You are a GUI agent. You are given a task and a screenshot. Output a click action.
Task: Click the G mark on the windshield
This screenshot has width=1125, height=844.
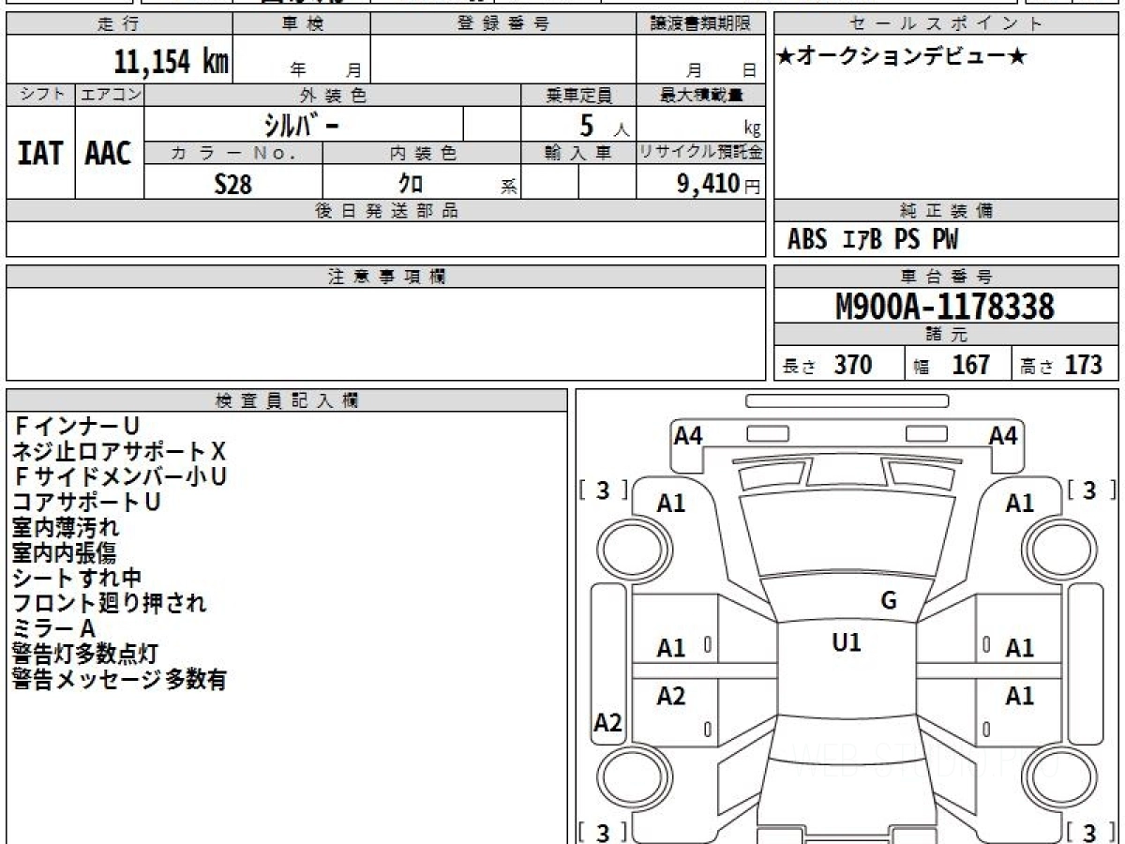click(888, 600)
